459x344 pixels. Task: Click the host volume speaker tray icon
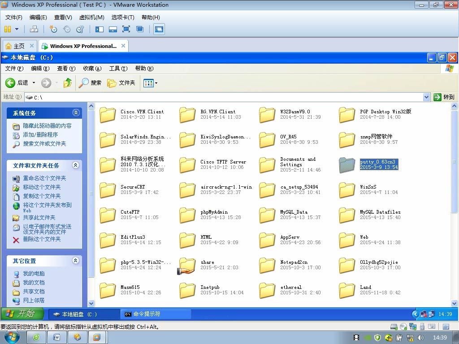click(420, 338)
